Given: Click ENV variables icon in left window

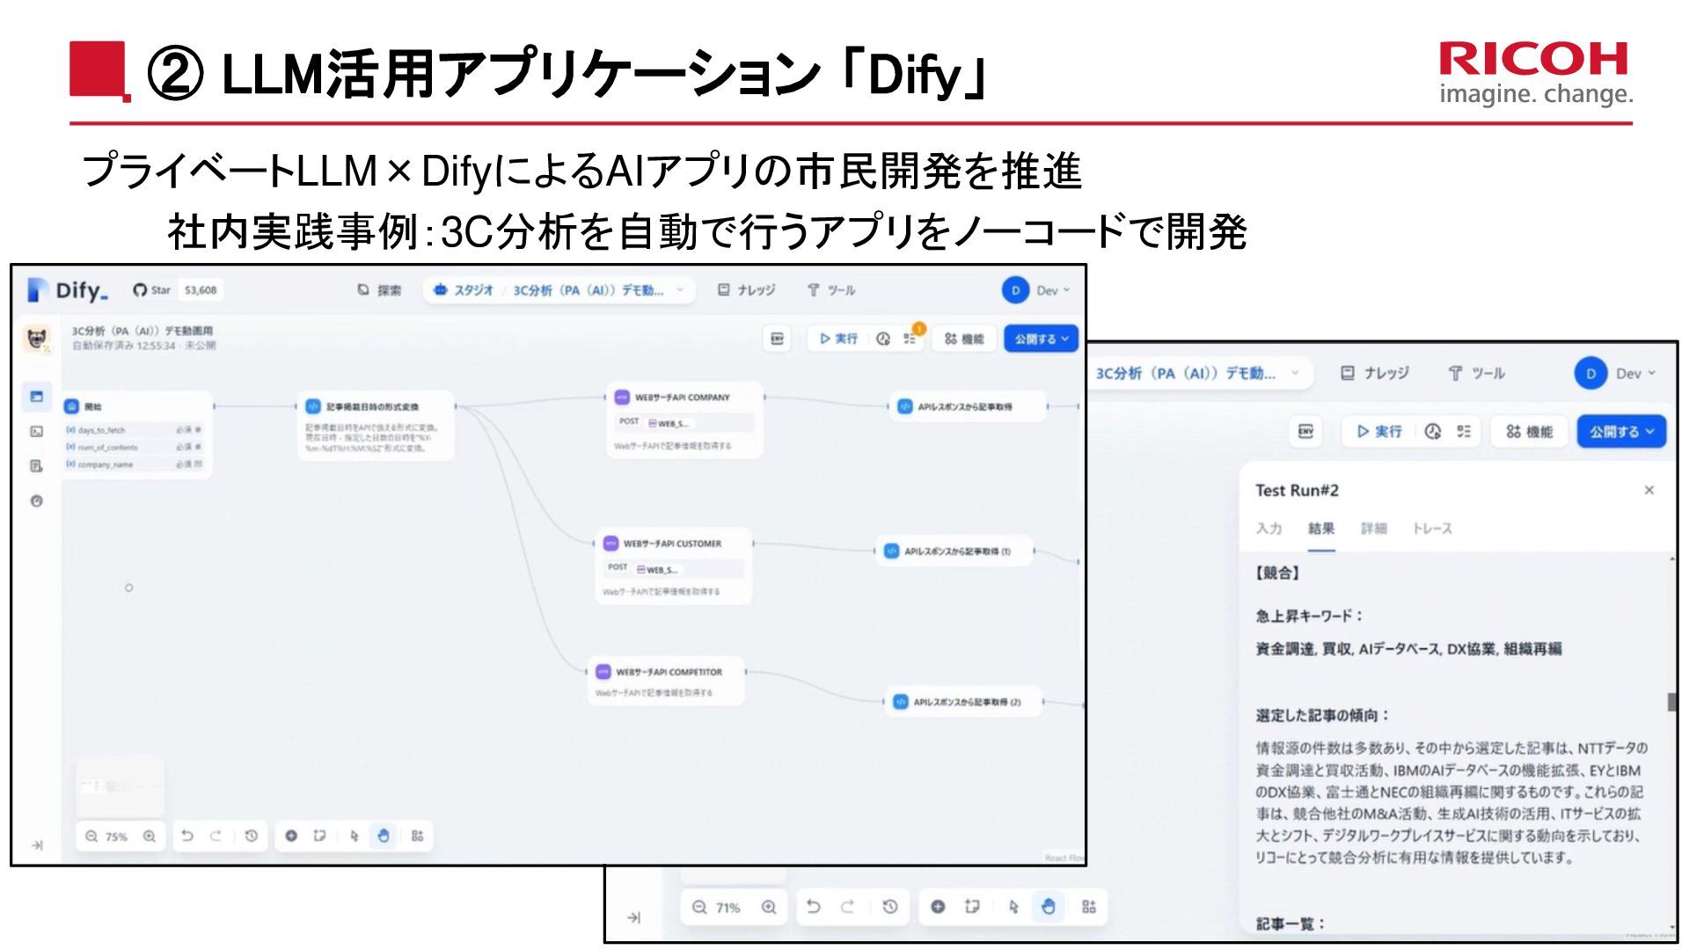Looking at the screenshot, I should (x=777, y=339).
